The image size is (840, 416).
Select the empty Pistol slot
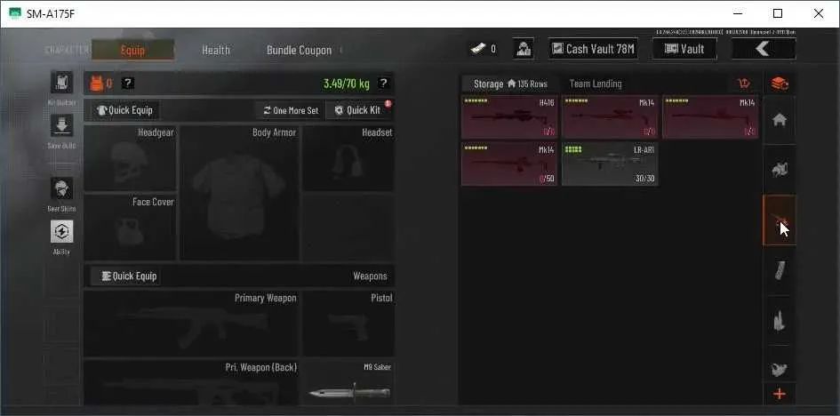click(x=348, y=324)
